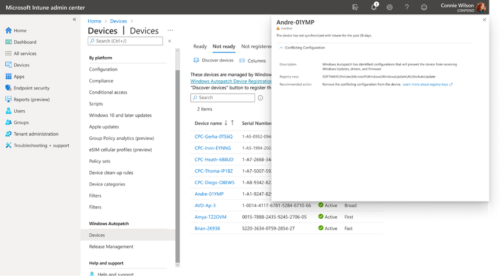Image resolution: width=504 pixels, height=276 pixels.
Task: Open the Home sidebar icon
Action: click(8, 30)
